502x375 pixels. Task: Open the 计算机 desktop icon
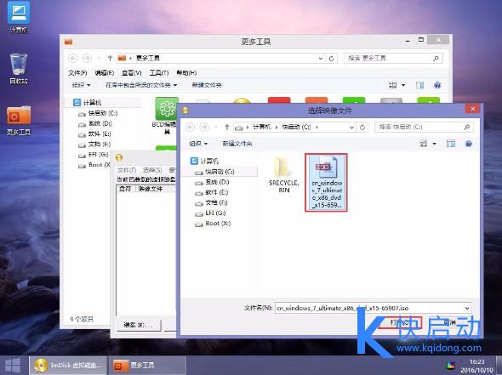[19, 18]
